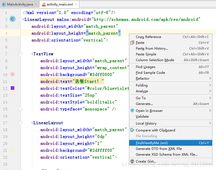Click the Open in Browser globe icon
The width and height of the screenshot is (216, 170).
(132, 110)
